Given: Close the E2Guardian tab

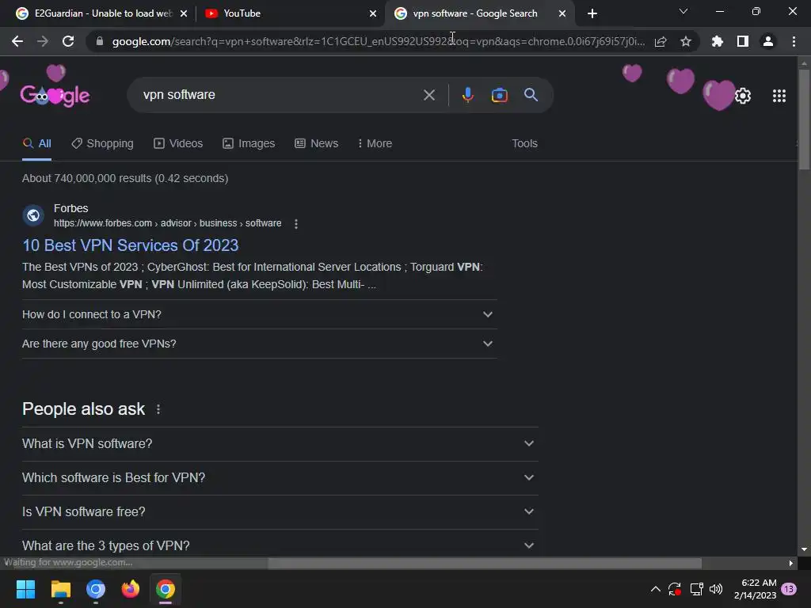Looking at the screenshot, I should tap(184, 13).
